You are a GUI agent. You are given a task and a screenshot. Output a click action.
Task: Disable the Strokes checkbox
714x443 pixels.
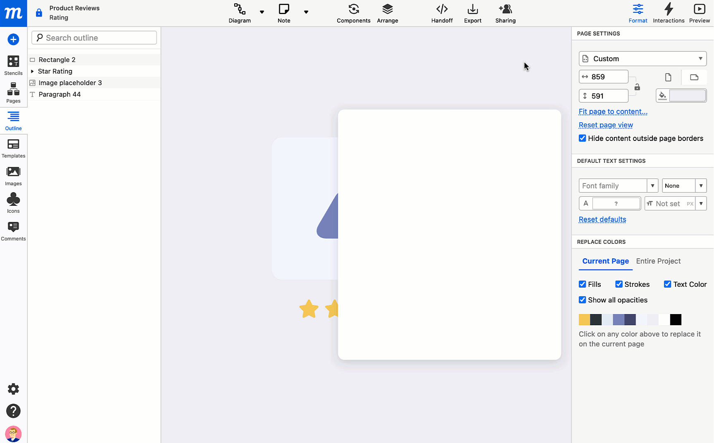[x=619, y=284]
